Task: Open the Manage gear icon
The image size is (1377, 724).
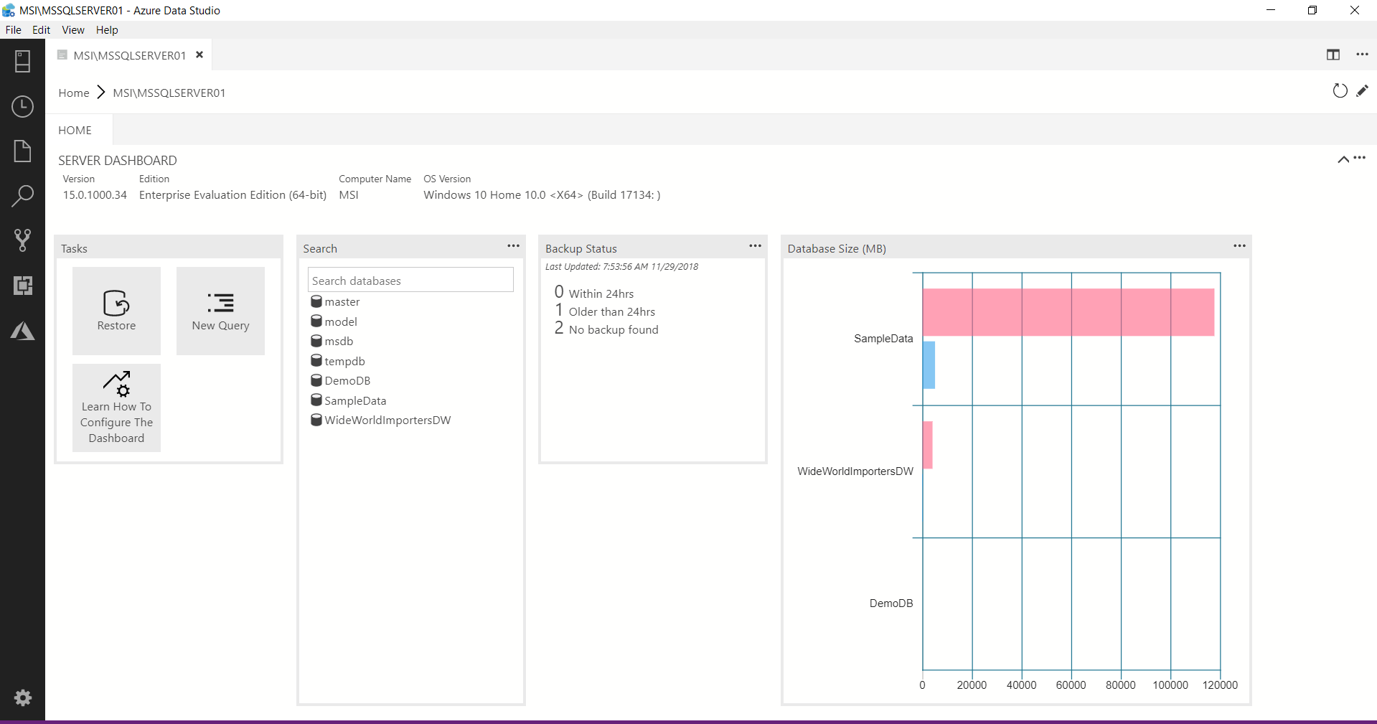Action: click(23, 697)
